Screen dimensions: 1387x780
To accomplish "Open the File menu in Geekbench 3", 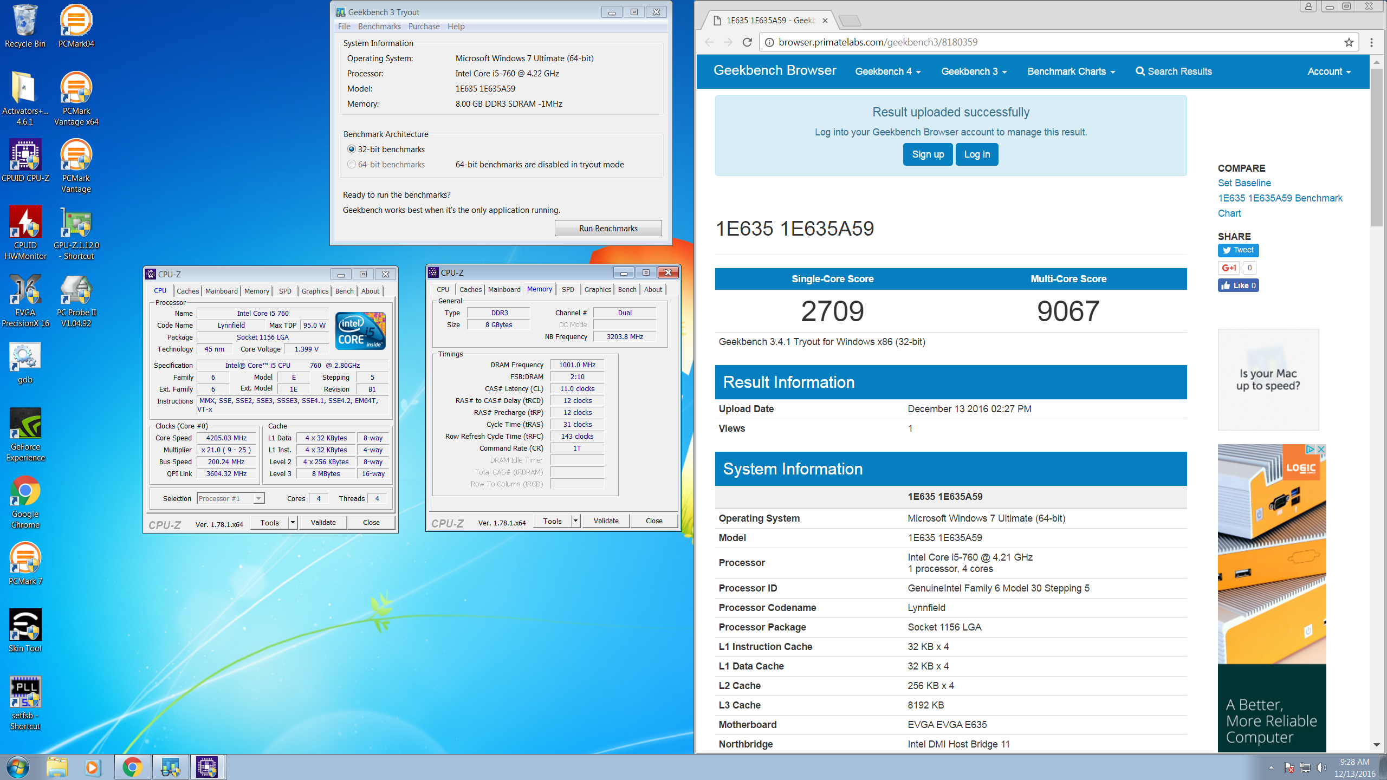I will click(344, 27).
